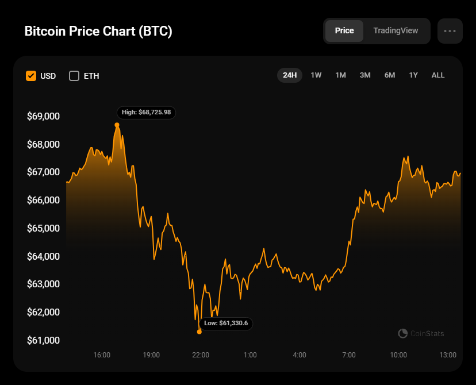
Task: Click the CoinStats logo watermark
Action: pyautogui.click(x=421, y=333)
